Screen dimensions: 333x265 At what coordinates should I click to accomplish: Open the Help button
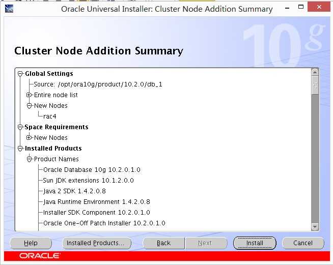pos(31,243)
